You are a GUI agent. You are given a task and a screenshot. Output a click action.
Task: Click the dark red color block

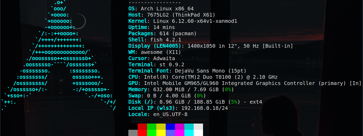pyautogui.click(x=142, y=127)
